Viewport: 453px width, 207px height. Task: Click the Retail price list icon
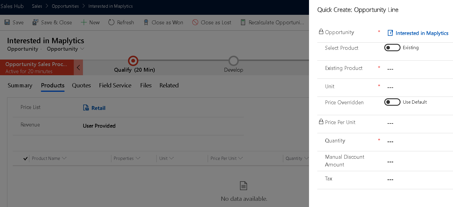click(86, 108)
